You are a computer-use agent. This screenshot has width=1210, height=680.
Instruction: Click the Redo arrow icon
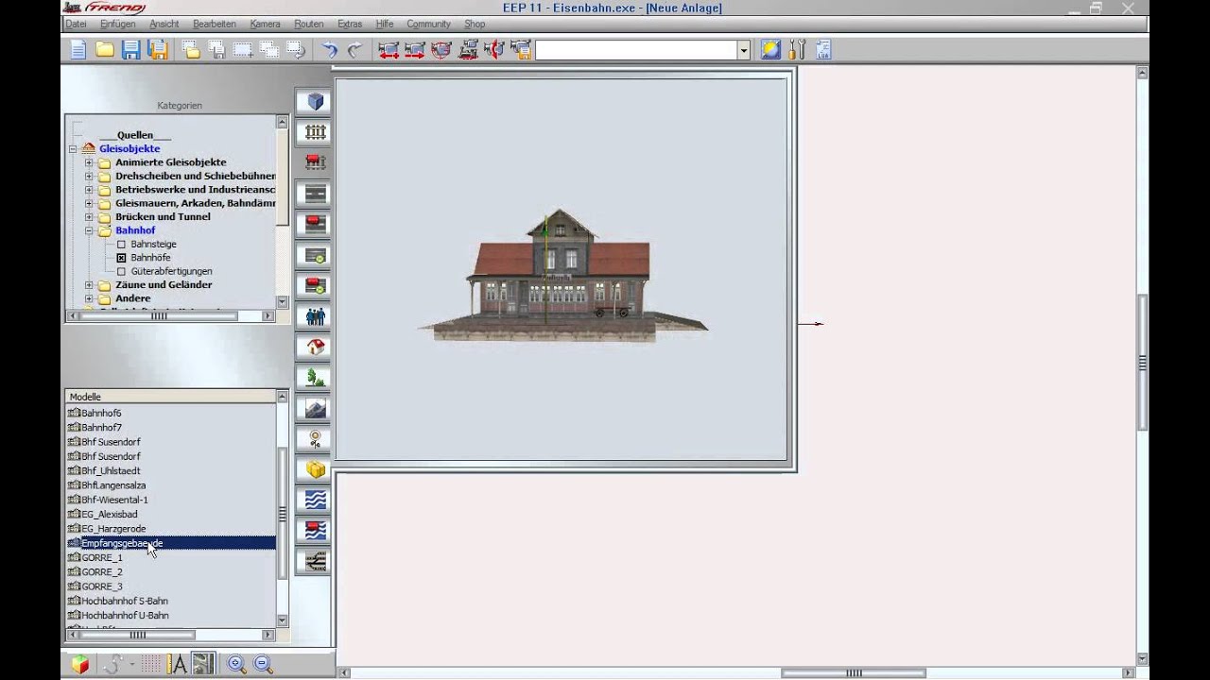pyautogui.click(x=354, y=50)
